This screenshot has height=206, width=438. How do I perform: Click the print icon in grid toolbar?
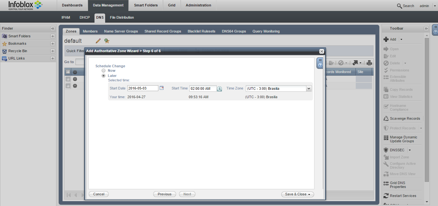(x=369, y=63)
